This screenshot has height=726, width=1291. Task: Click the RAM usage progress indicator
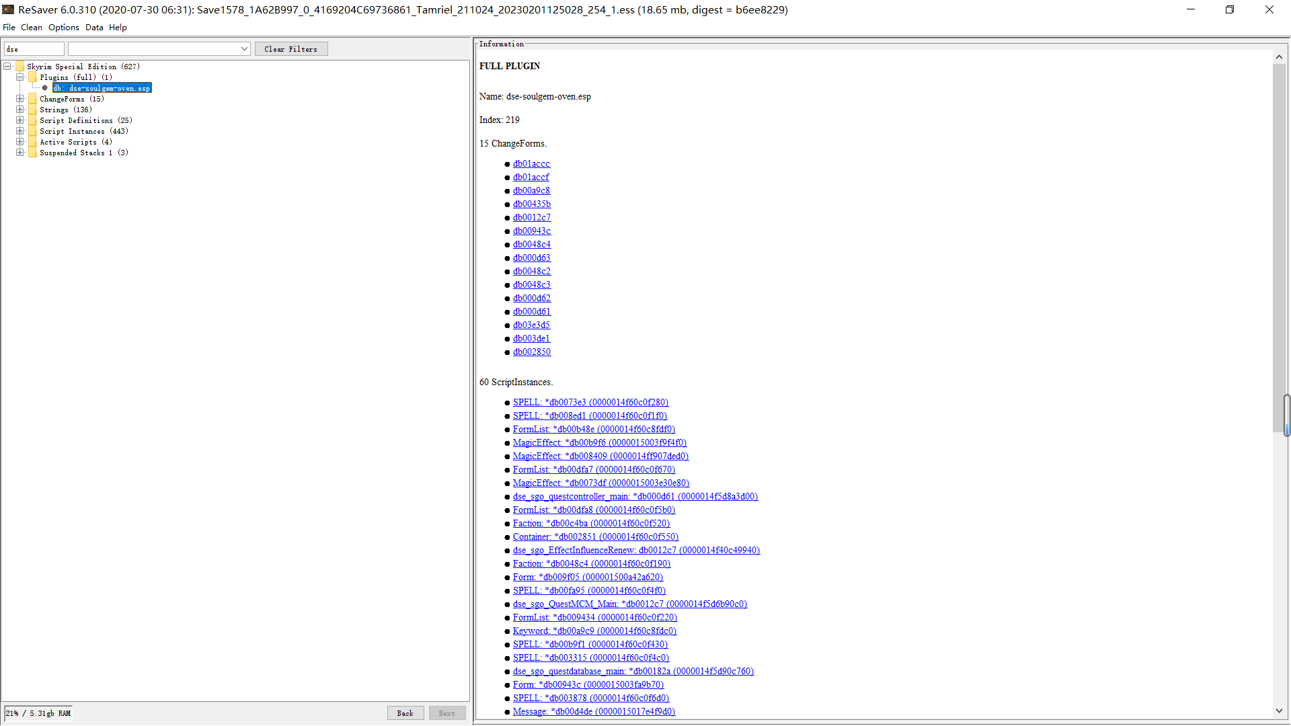coord(38,713)
